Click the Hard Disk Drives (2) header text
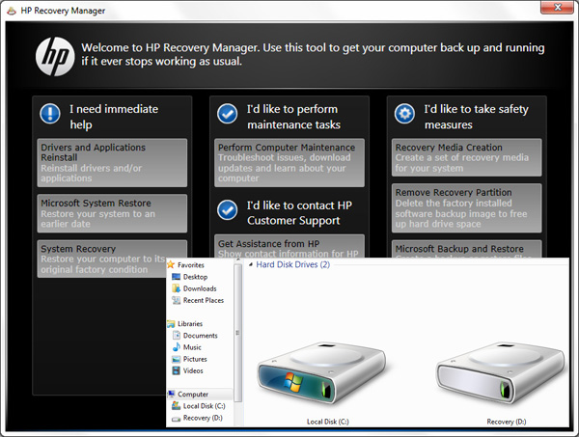579x437 pixels. [292, 264]
